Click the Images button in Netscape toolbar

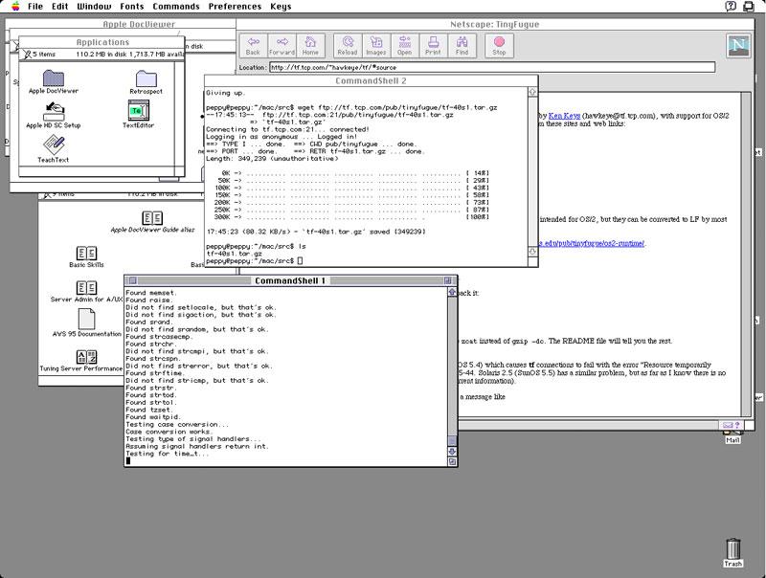coord(375,45)
